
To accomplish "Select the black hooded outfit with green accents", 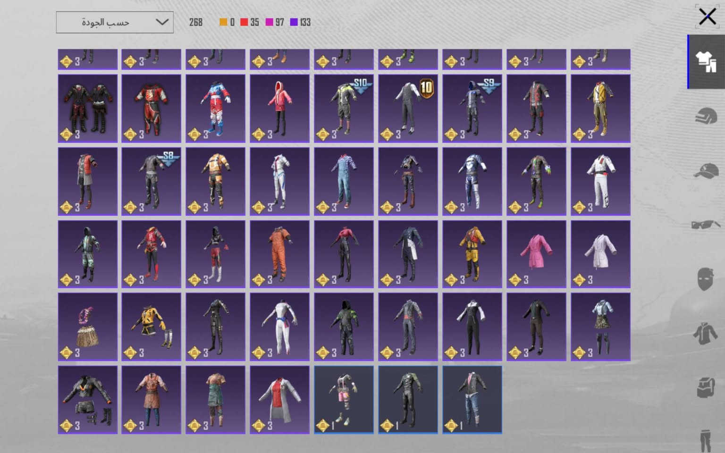I will tap(344, 327).
